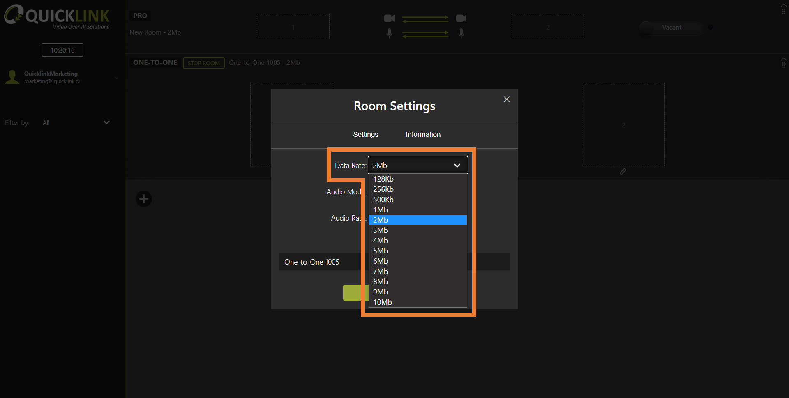
Task: Switch to the Information tab
Action: [x=423, y=135]
